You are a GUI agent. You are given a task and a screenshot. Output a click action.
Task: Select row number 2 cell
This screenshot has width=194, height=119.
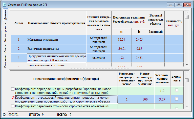[19, 49]
